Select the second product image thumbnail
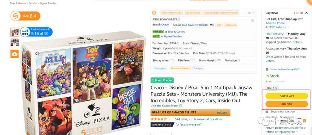 15,42
